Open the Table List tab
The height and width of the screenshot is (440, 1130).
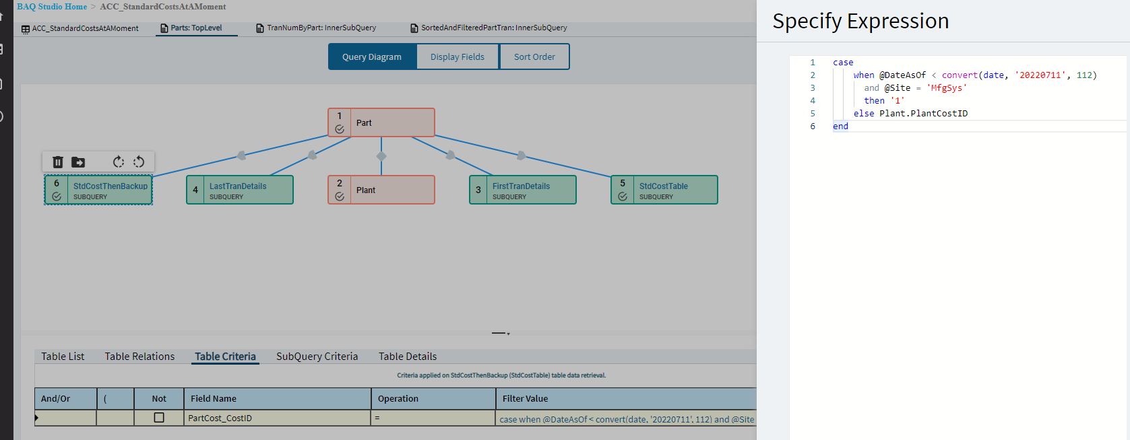pyautogui.click(x=63, y=357)
